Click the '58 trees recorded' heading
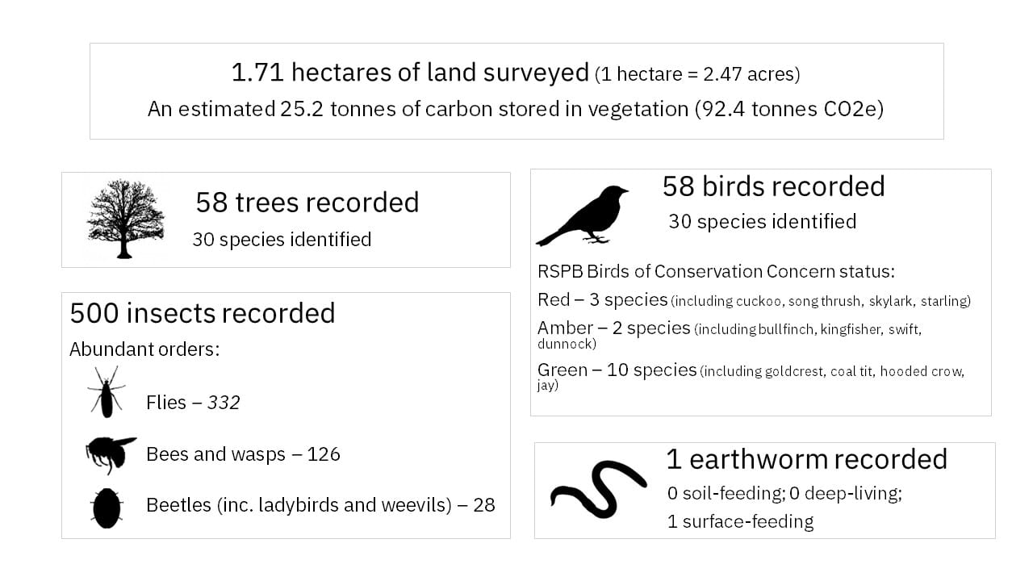1033x581 pixels. coord(307,203)
